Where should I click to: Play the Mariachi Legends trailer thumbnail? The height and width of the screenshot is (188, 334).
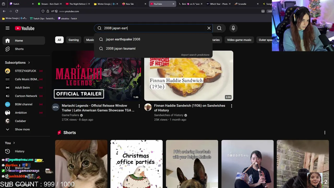[96, 76]
